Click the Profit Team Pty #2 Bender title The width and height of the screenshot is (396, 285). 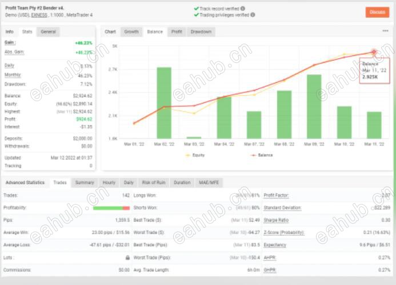pyautogui.click(x=35, y=8)
